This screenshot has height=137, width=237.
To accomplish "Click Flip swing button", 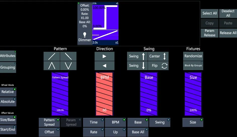I will pyautogui.click(x=158, y=66).
